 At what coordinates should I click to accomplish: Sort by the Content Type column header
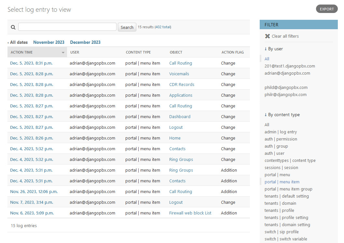[138, 52]
